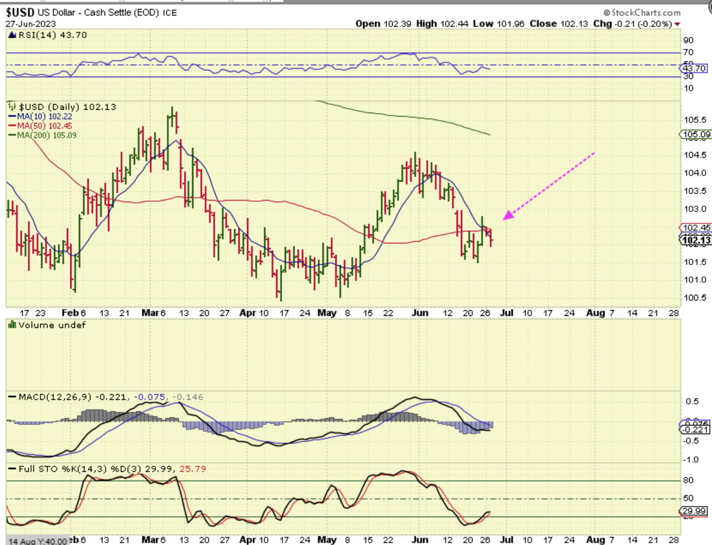Click the green MA(200) legend line marker

point(12,135)
